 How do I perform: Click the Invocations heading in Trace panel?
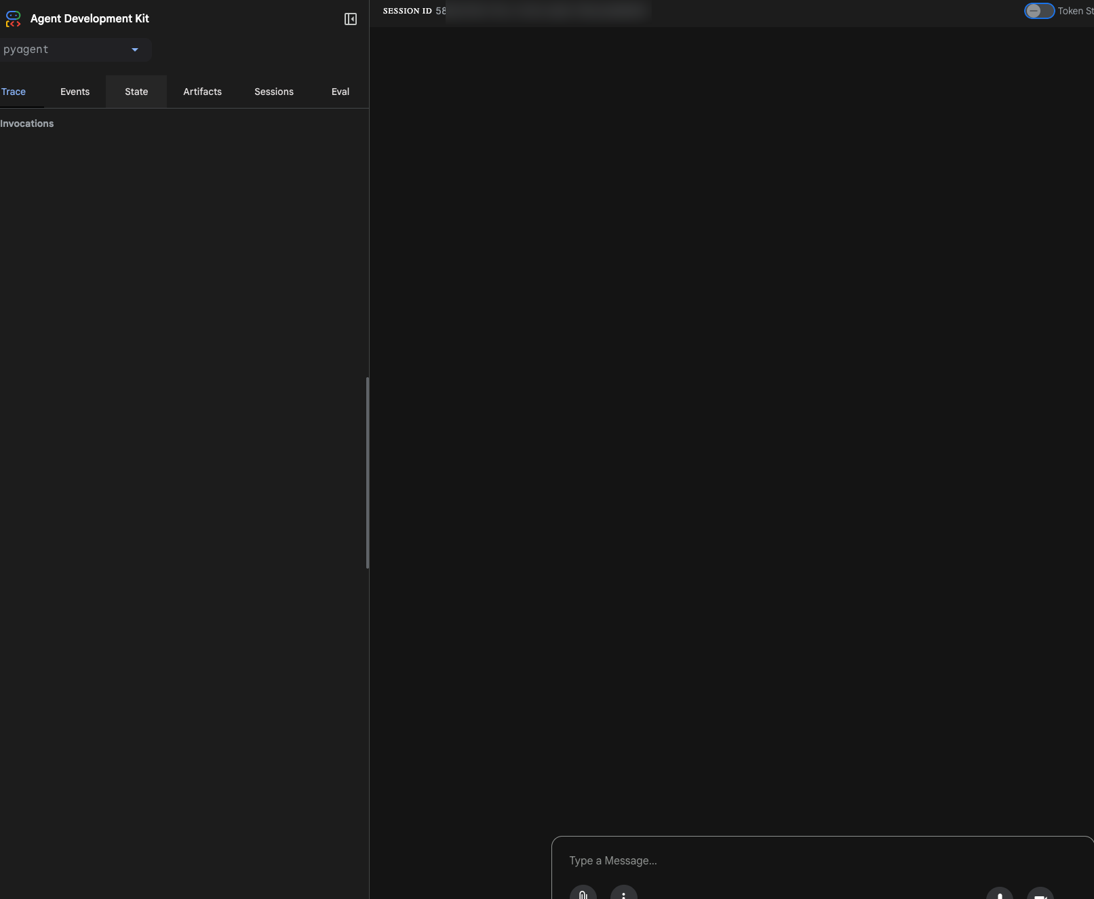pyautogui.click(x=27, y=123)
